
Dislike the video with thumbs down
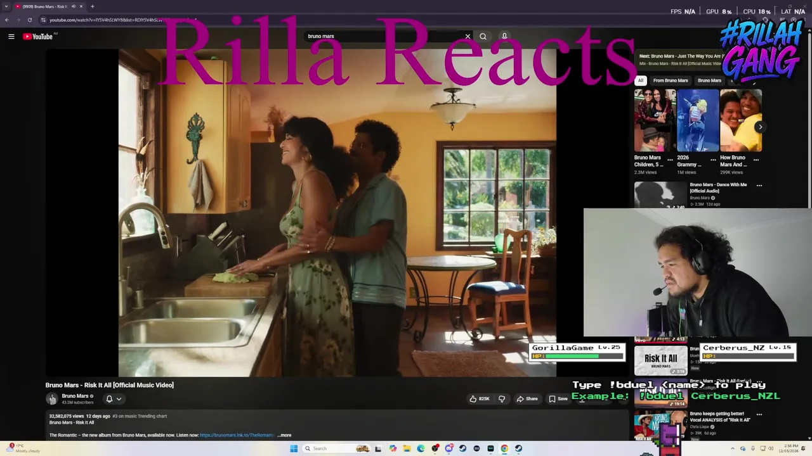click(502, 398)
